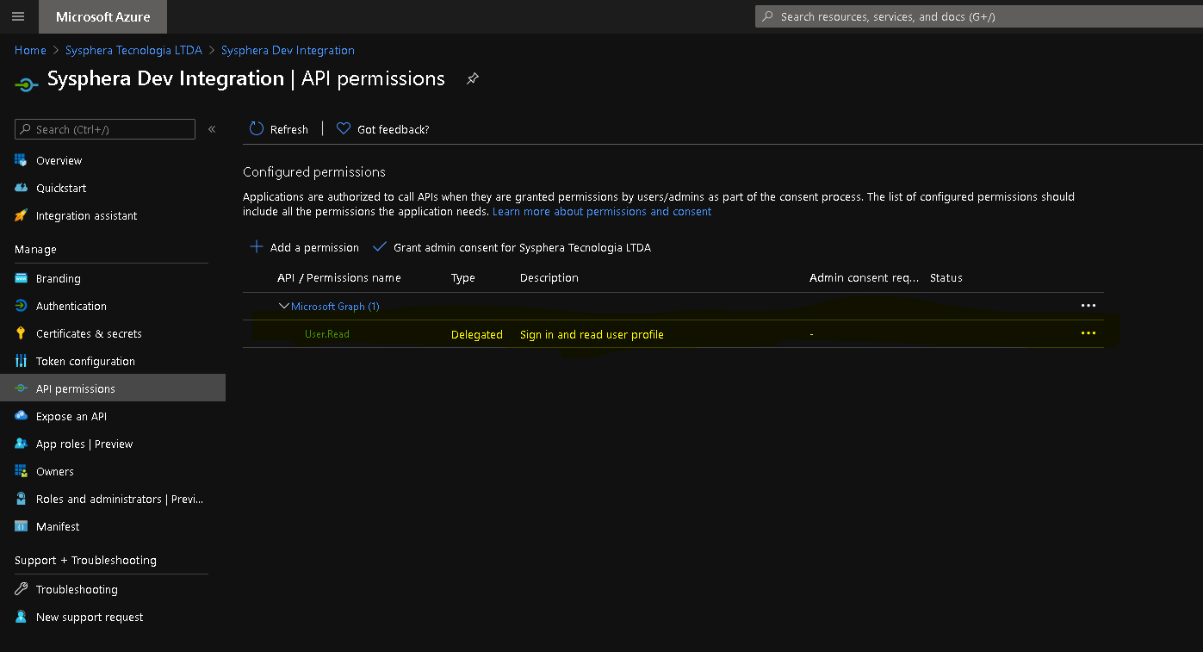Go to Home breadcrumb
Screen dimensions: 1203x652
(30, 50)
